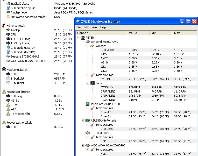
Task: Click the Fogyasztási értékek icon
Action: pyautogui.click(x=4, y=122)
